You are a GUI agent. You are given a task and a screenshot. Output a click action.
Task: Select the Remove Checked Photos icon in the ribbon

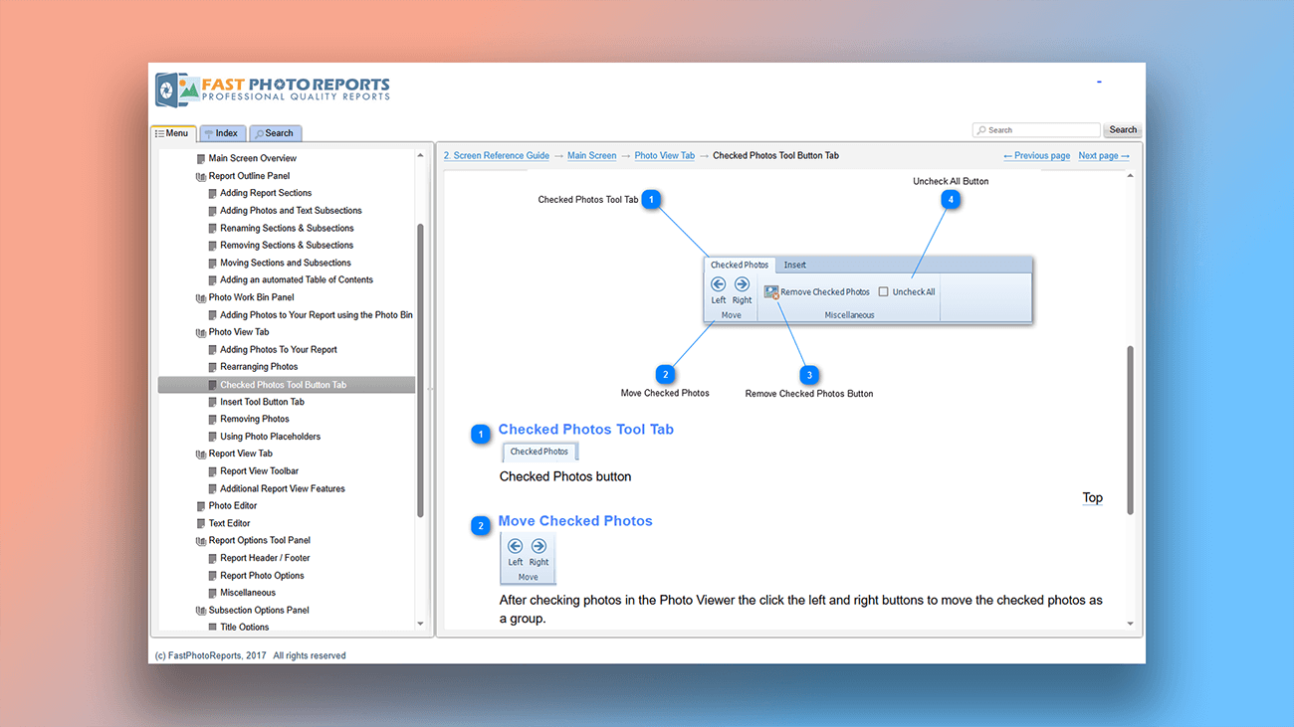[771, 291]
